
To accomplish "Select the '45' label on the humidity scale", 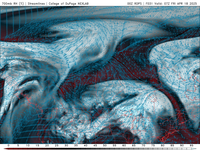I will (x=95, y=145).
